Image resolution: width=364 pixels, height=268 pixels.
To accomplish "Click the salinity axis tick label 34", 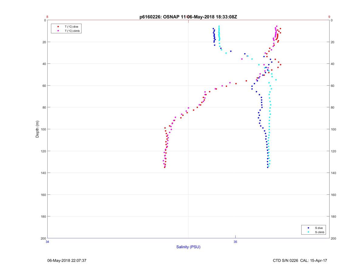I will [47, 242].
